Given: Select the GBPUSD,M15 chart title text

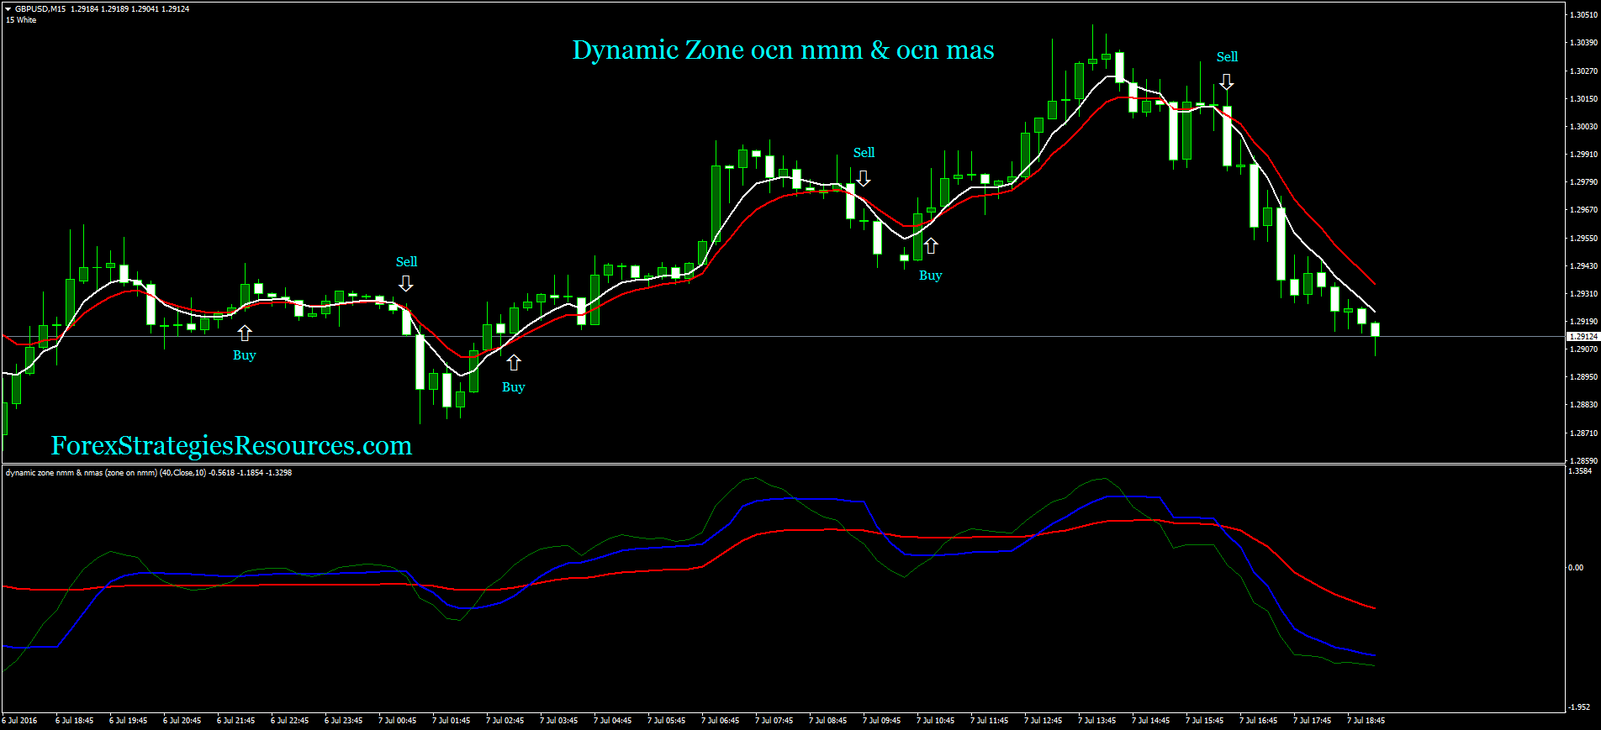Looking at the screenshot, I should click(x=40, y=8).
